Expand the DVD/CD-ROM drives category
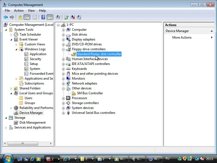This screenshot has height=163, width=217. pyautogui.click(x=63, y=45)
